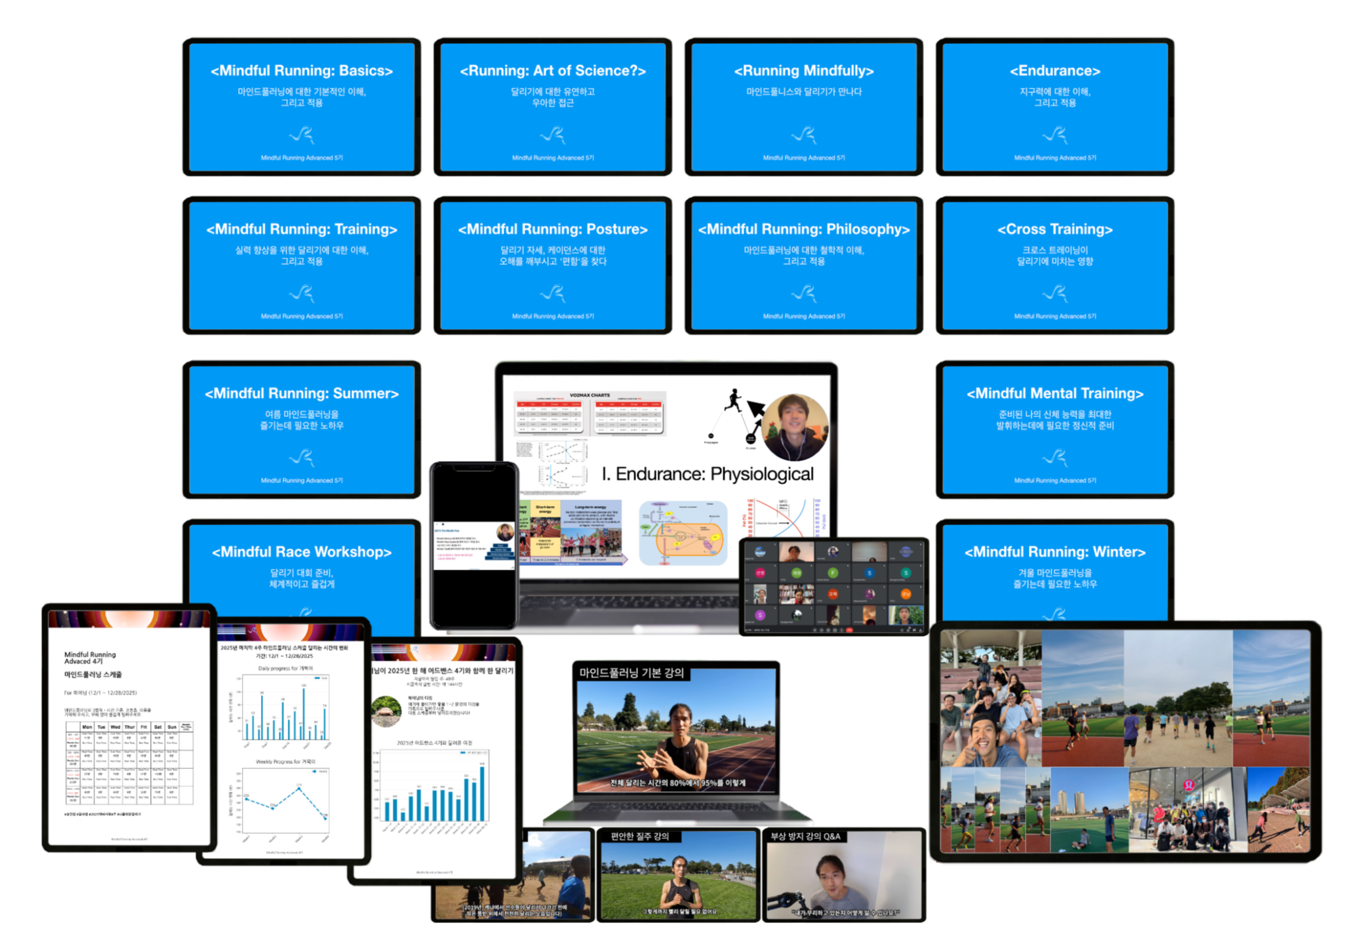
Task: Open the Running Mindfully title card
Action: point(804,107)
